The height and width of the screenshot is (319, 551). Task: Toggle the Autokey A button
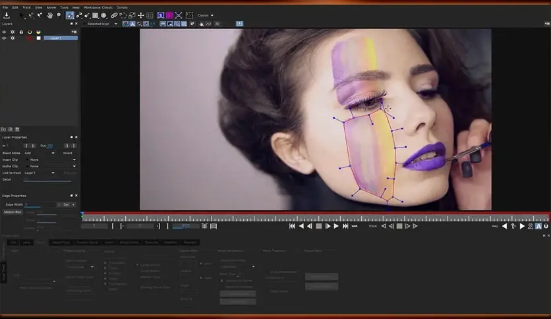(538, 226)
